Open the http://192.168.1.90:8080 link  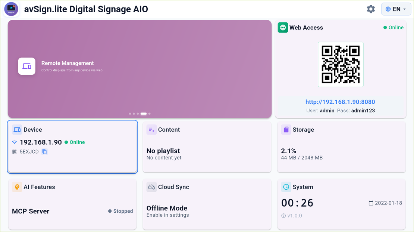pyautogui.click(x=341, y=101)
